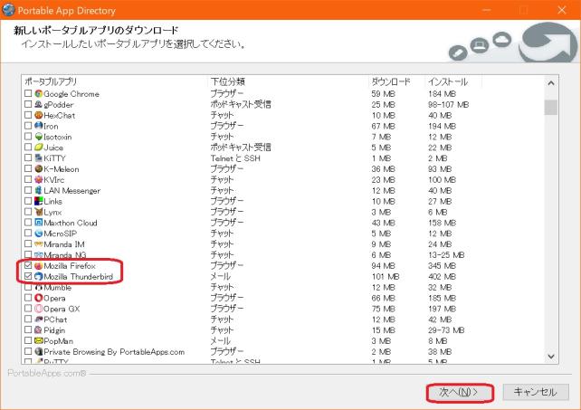The width and height of the screenshot is (581, 410).
Task: Sort by the インストール column header
Action: point(453,81)
